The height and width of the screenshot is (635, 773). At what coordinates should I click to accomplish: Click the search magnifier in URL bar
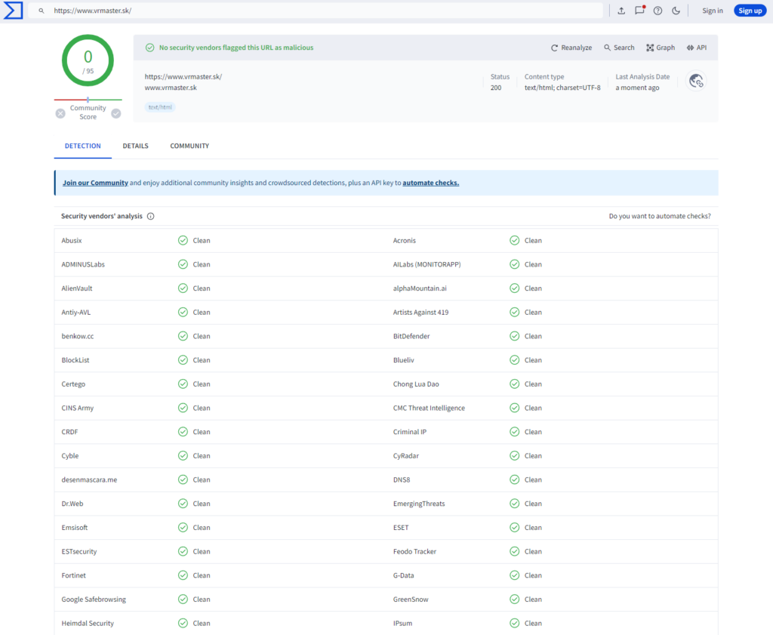click(x=42, y=11)
